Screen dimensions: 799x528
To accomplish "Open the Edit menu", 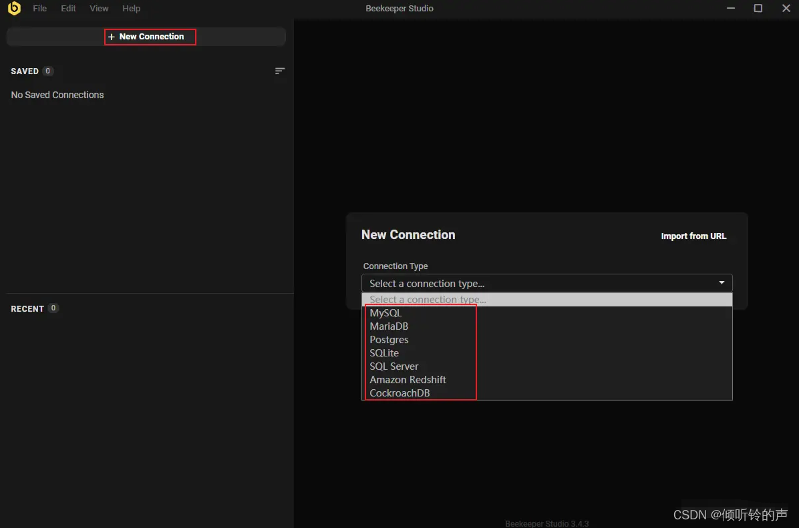I will (x=68, y=8).
